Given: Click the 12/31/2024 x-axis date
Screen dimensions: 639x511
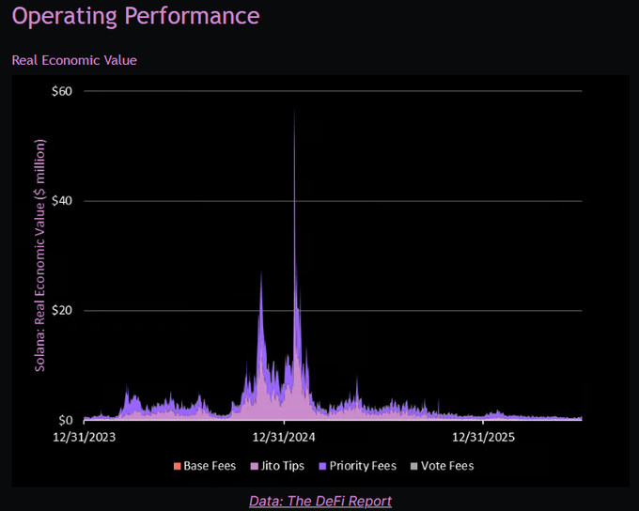Looking at the screenshot, I should coord(284,437).
